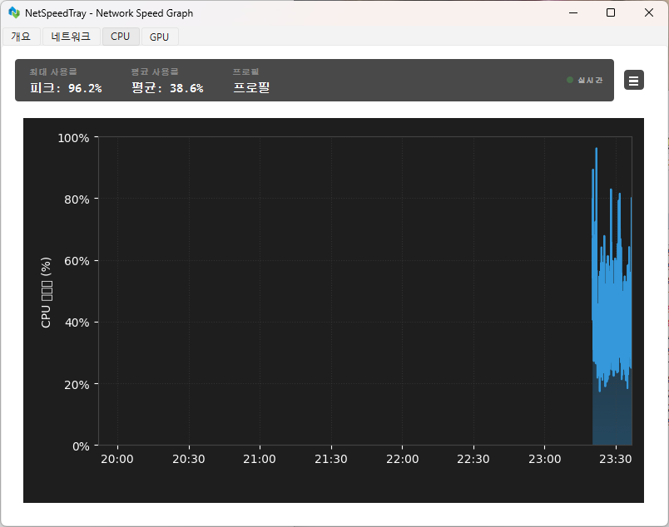Click the 최대 사용률 label
This screenshot has width=669, height=527.
click(53, 71)
